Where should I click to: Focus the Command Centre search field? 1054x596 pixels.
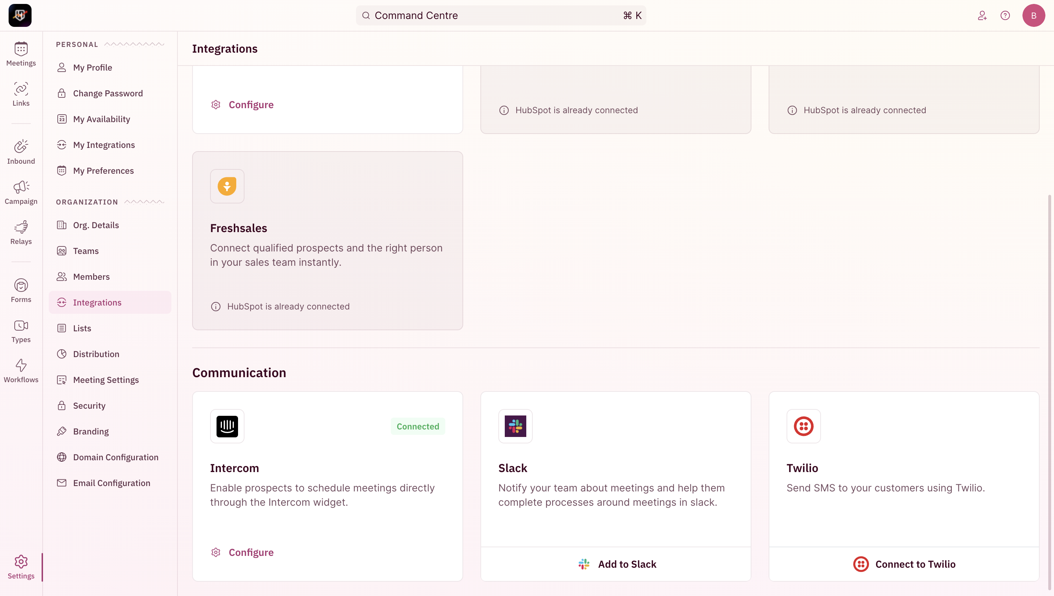click(x=500, y=15)
